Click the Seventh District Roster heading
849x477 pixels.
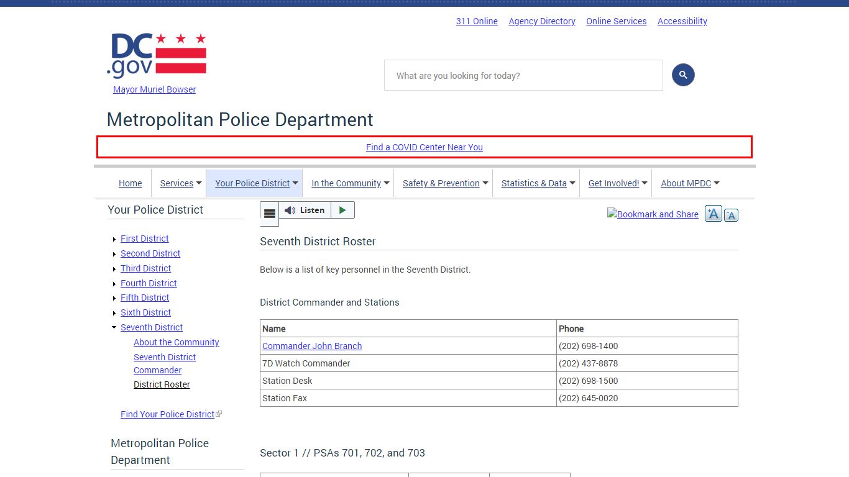pyautogui.click(x=318, y=241)
